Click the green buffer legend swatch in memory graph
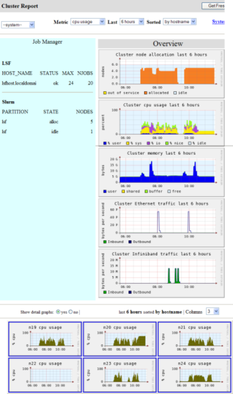 coord(146,191)
